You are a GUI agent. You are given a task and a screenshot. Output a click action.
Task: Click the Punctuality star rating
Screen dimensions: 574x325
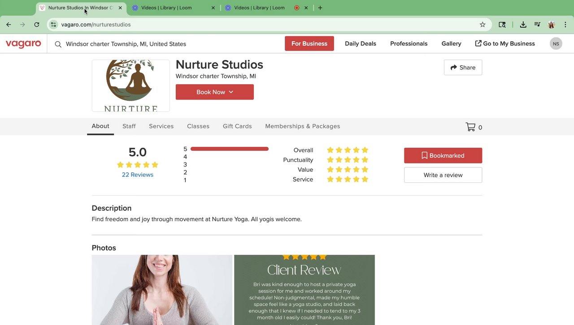coord(348,160)
